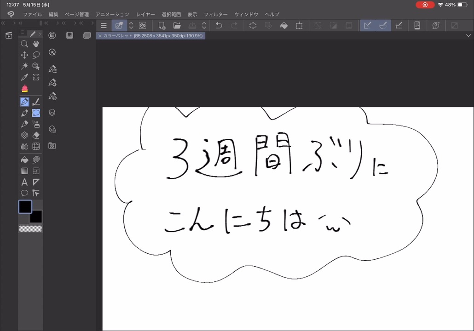The image size is (474, 331).
Task: Click the Undo arrow in command bar
Action: [x=219, y=26]
